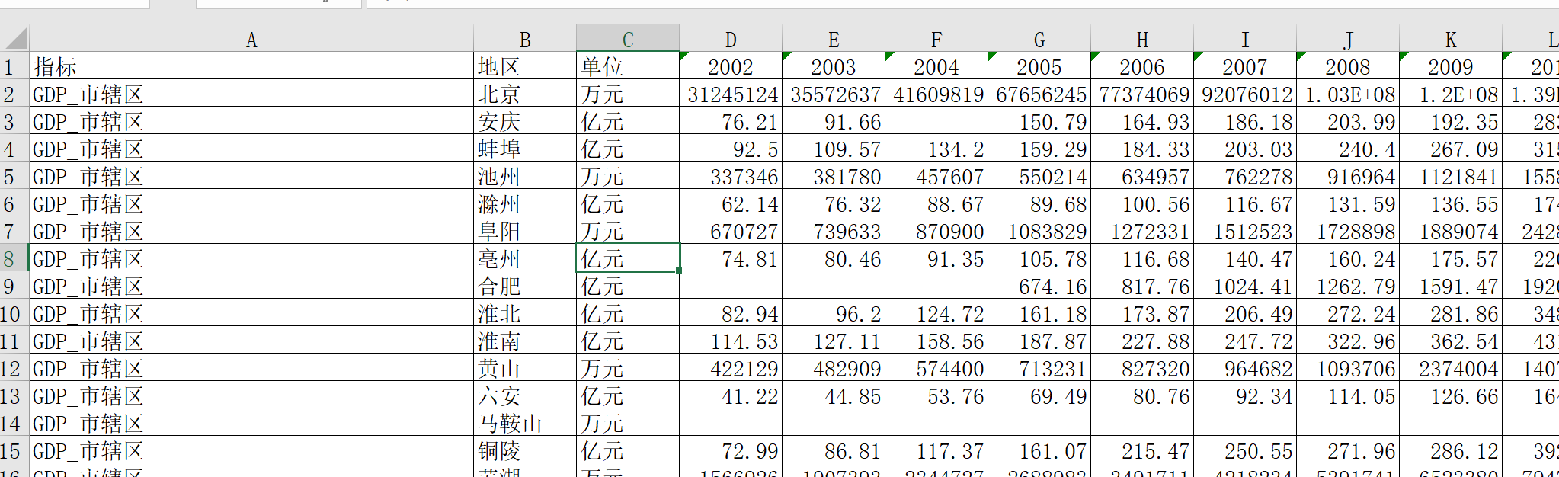Click the 2005 year cell

(x=1039, y=66)
